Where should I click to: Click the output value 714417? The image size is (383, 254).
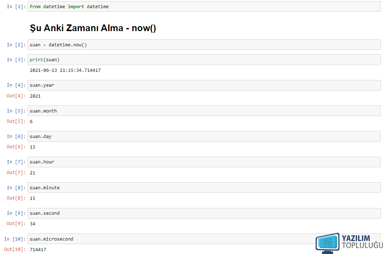(x=38, y=250)
